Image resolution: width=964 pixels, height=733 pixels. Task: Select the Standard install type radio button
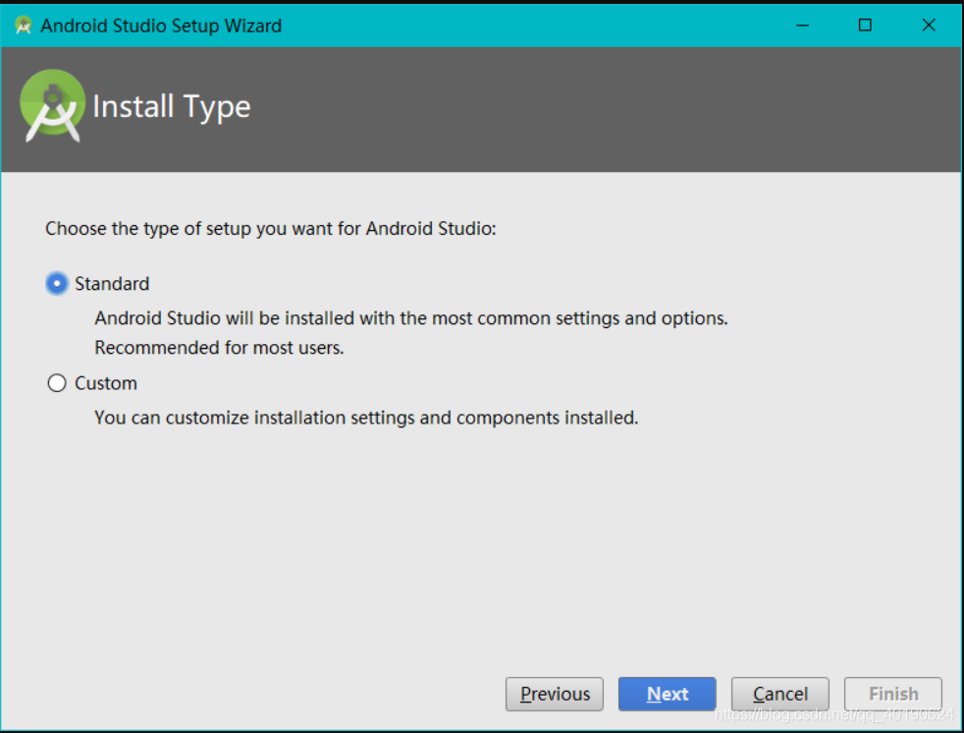pos(57,284)
